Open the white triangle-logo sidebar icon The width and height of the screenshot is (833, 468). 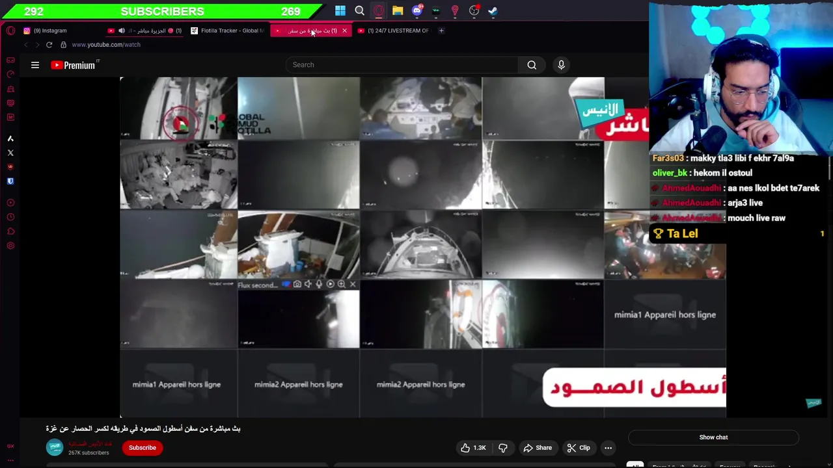10,138
